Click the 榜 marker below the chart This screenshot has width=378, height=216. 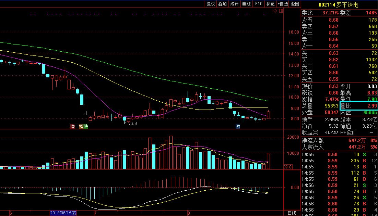click(x=81, y=127)
